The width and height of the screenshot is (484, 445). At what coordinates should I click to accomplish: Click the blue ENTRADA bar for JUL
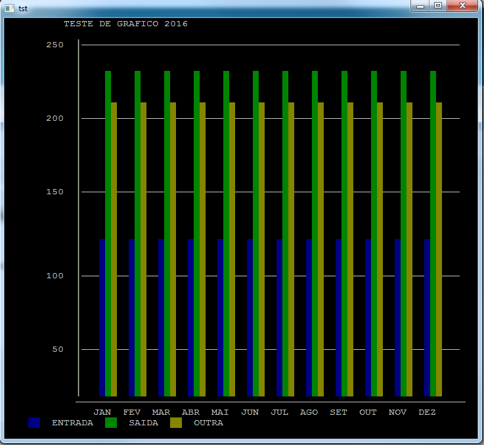pos(279,315)
